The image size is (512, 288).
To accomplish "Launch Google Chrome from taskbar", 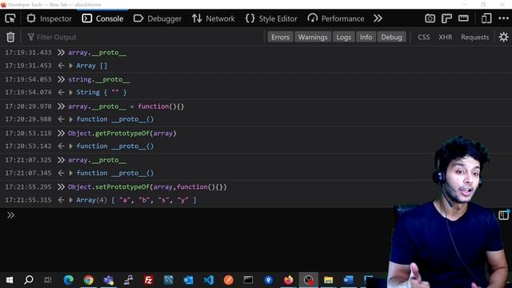I will coord(89,280).
